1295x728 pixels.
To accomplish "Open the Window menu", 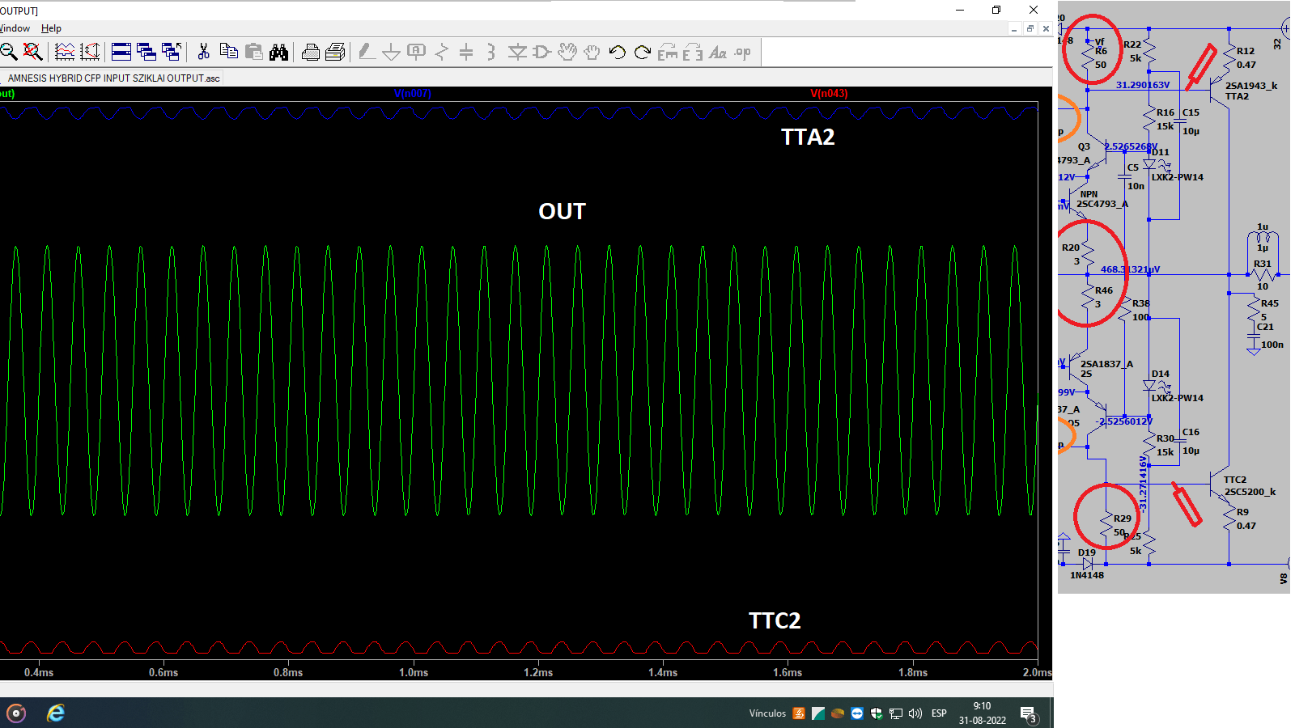I will click(15, 28).
